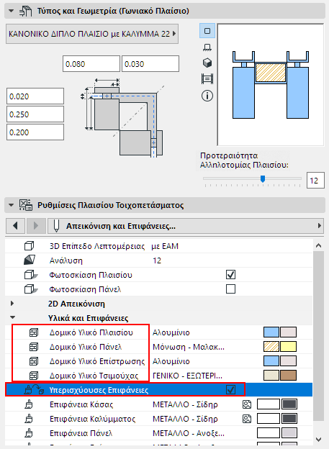Viewport: 329px width, 449px height.
Task: Select the 2D preview square icon
Action: (x=207, y=31)
